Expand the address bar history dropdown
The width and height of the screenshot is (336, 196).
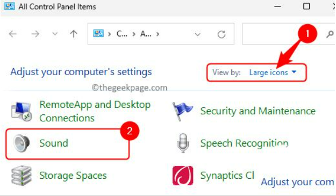click(x=197, y=34)
